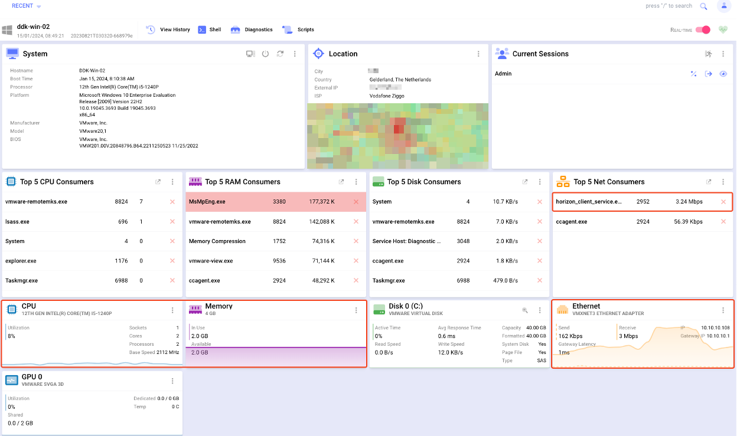
Task: Open Scripts for this machine
Action: pos(304,29)
